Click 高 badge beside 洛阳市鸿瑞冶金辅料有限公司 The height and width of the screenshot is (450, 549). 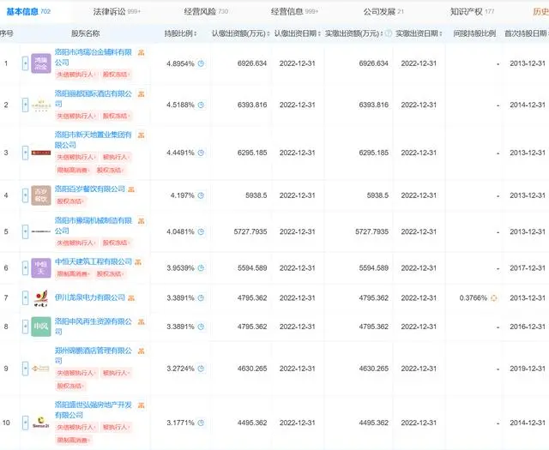[x=141, y=53]
